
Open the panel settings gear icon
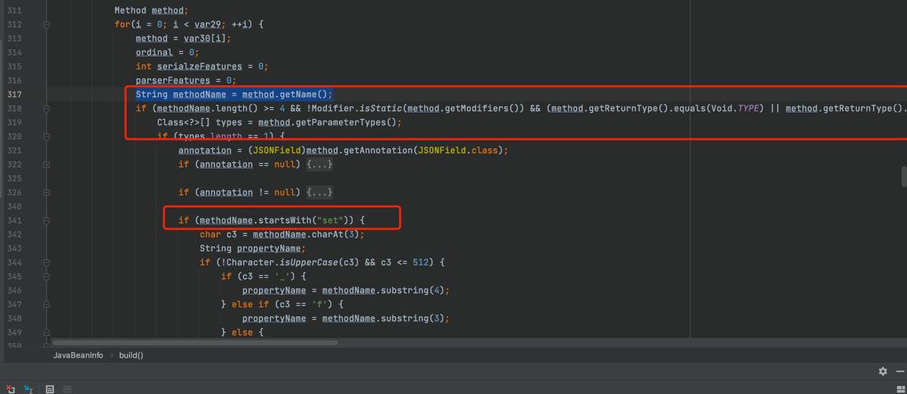[x=883, y=371]
